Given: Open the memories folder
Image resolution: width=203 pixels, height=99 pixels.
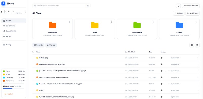Looking at the screenshot, I should click(53, 29).
